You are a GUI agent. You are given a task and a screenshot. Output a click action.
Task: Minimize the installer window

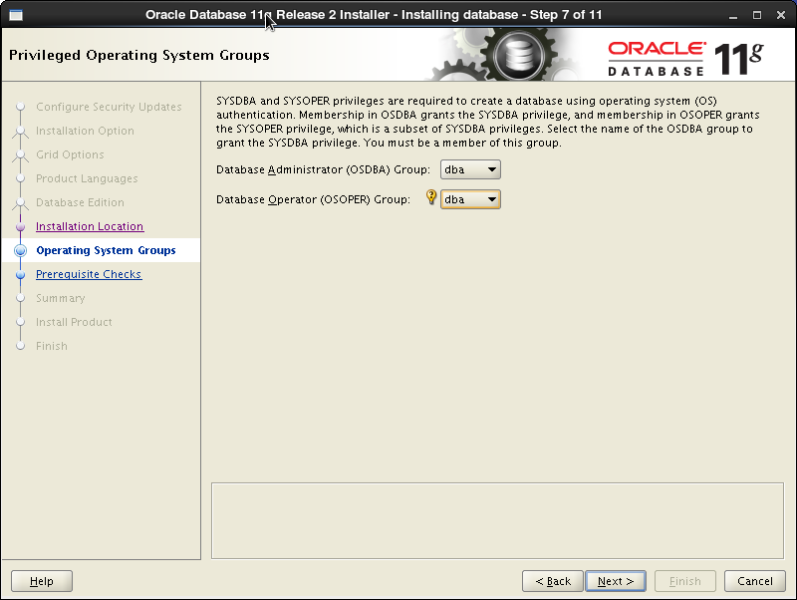coord(733,15)
